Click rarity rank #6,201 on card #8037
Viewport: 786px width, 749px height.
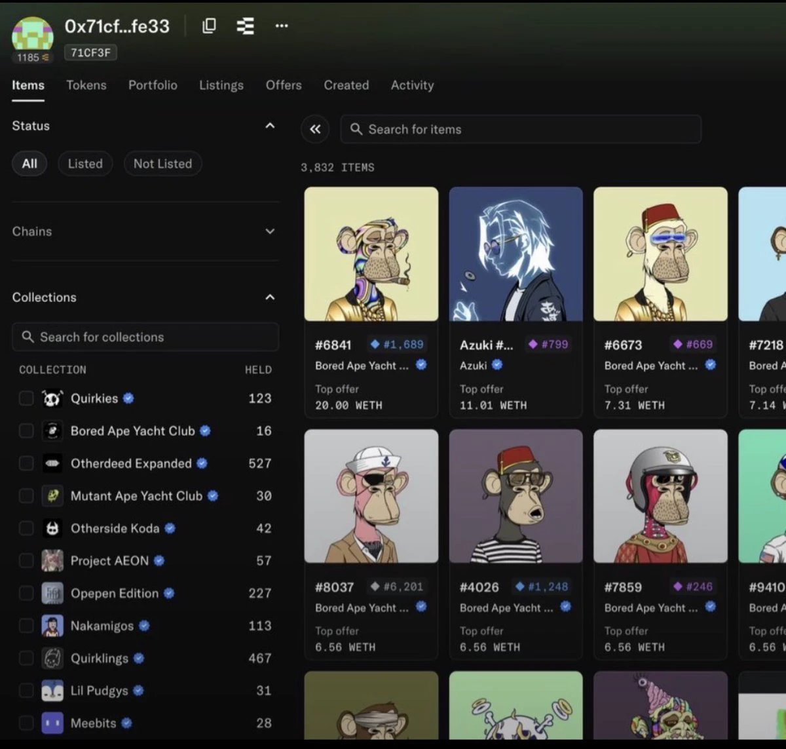click(x=397, y=586)
